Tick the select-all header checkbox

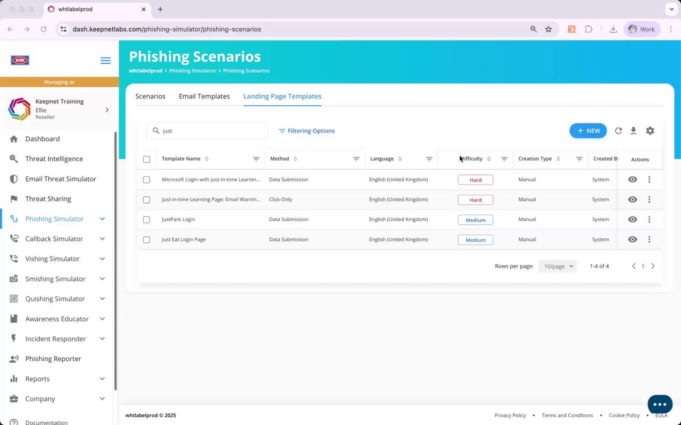coord(147,159)
